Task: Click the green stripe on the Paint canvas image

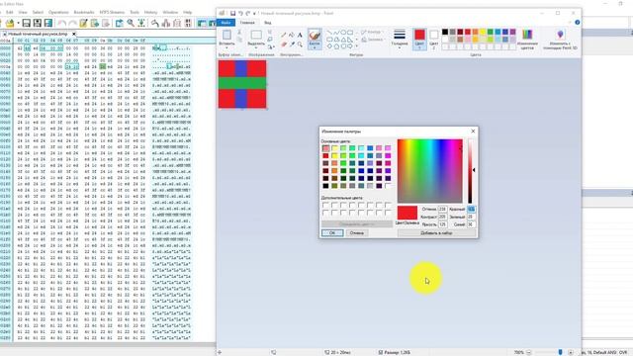Action: click(242, 83)
